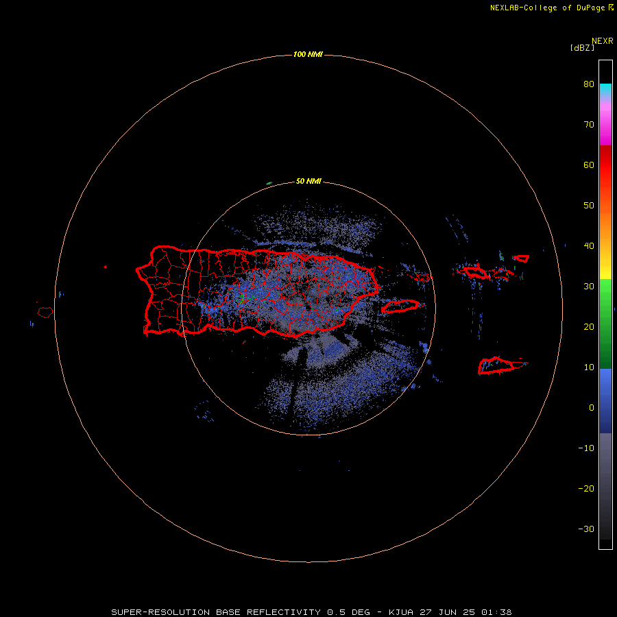617x617 pixels.
Task: Click the 60 value on the dBZ scale
Action: point(589,165)
